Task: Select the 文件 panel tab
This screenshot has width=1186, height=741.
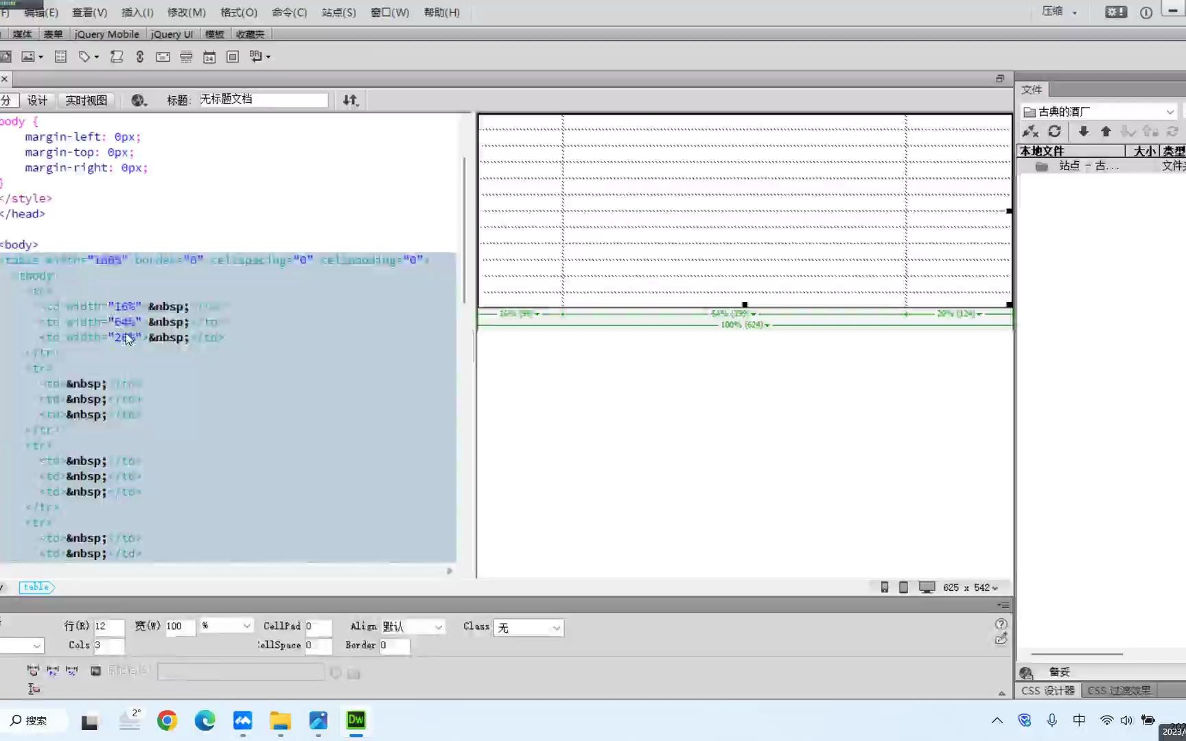Action: pyautogui.click(x=1032, y=90)
